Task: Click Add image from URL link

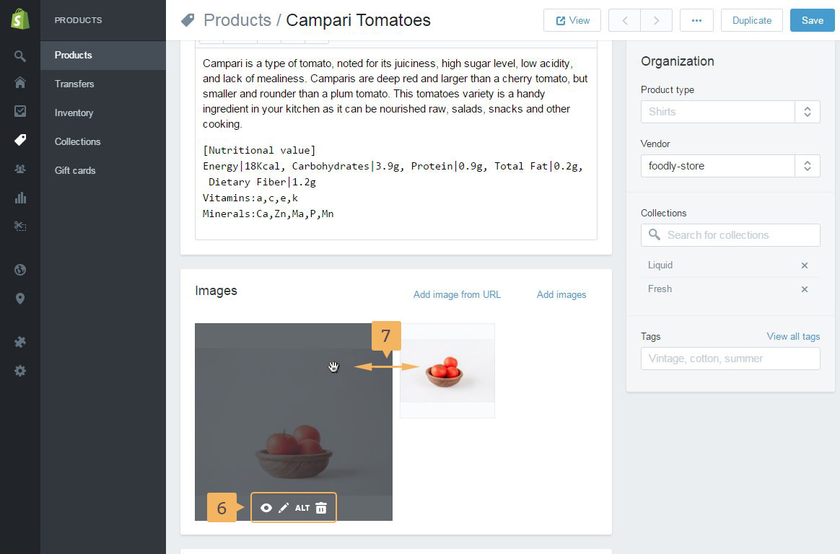Action: pos(457,294)
